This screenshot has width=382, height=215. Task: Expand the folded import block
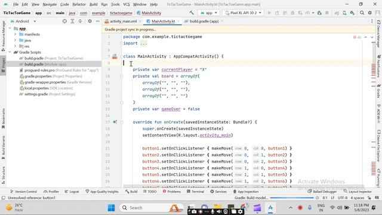(x=144, y=44)
